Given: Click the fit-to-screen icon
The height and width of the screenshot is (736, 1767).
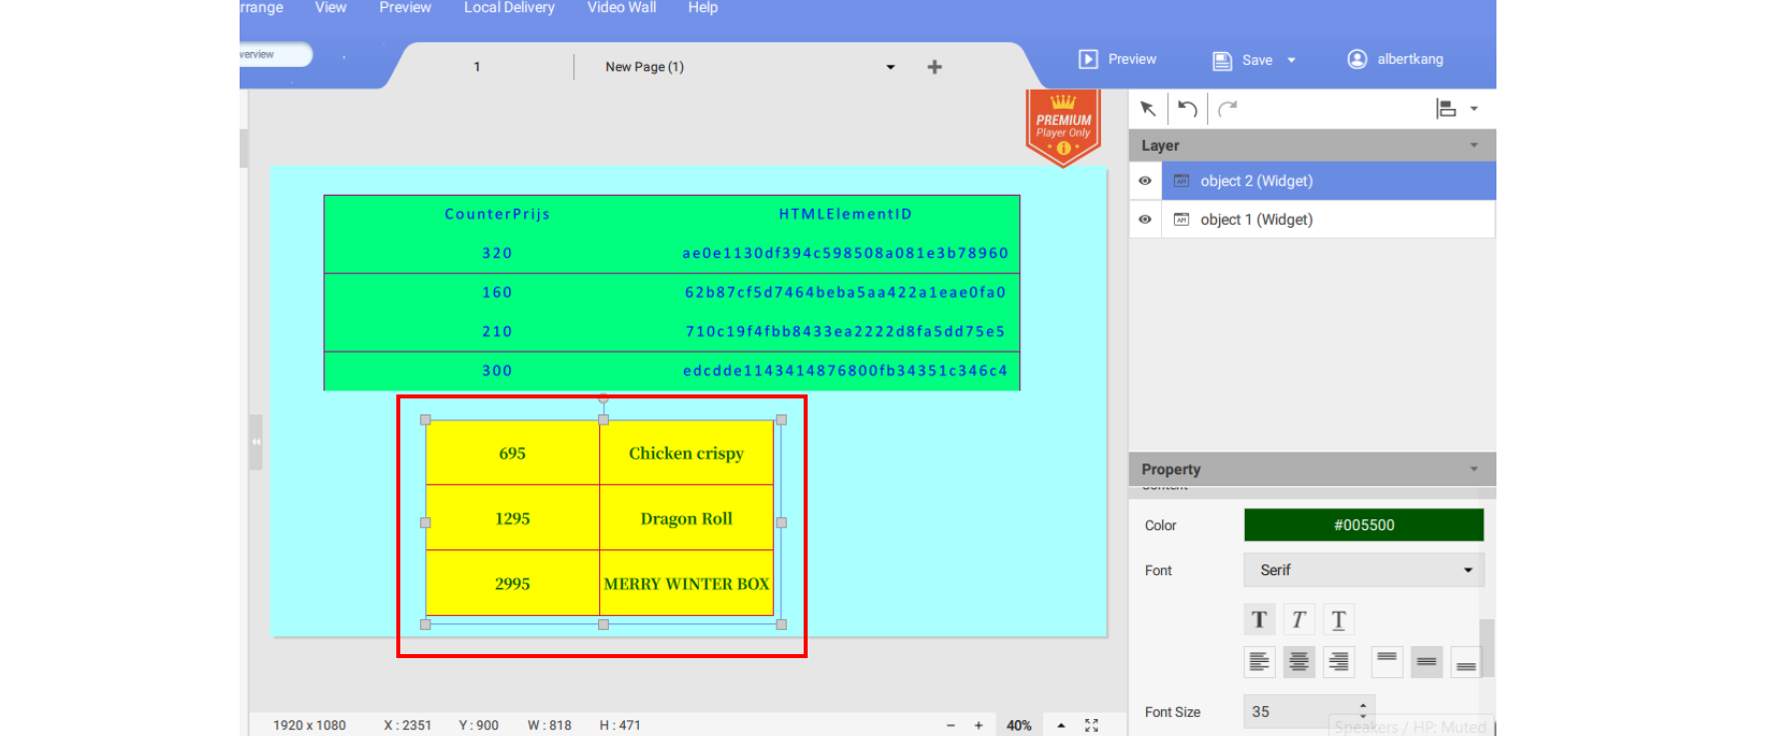Looking at the screenshot, I should (1091, 726).
